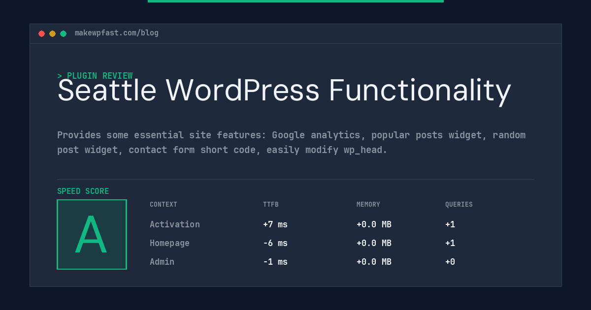Click the grade A score box
Image resolution: width=591 pixels, height=310 pixels.
[x=92, y=234]
